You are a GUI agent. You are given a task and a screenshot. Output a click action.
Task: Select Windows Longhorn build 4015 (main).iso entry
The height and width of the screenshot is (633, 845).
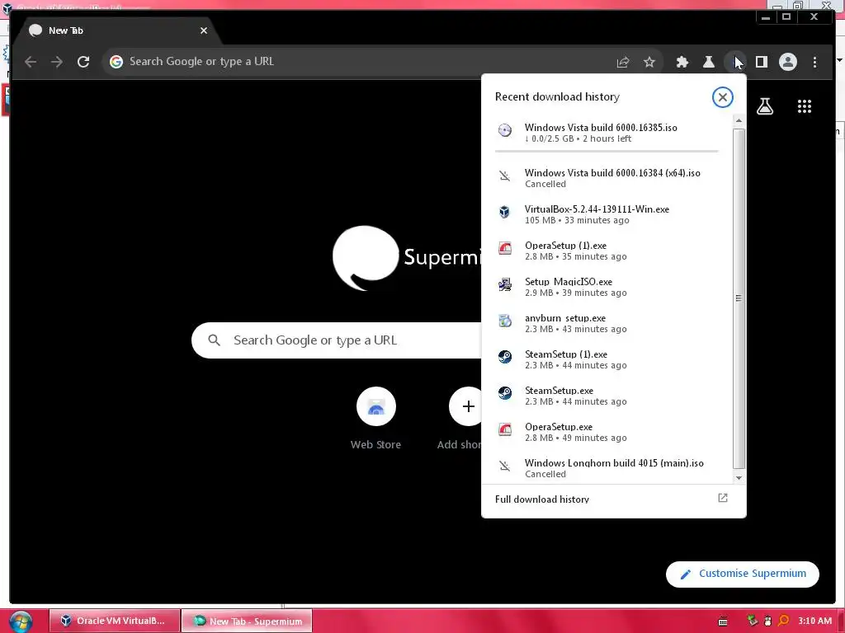(x=607, y=468)
